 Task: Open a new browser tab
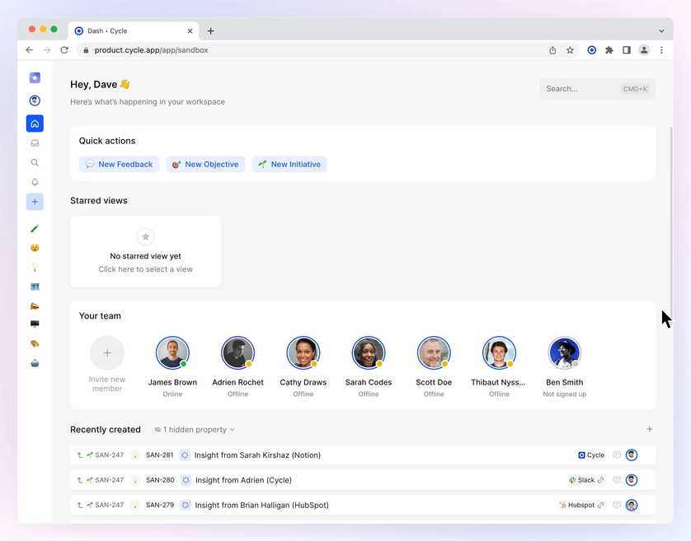[x=210, y=30]
